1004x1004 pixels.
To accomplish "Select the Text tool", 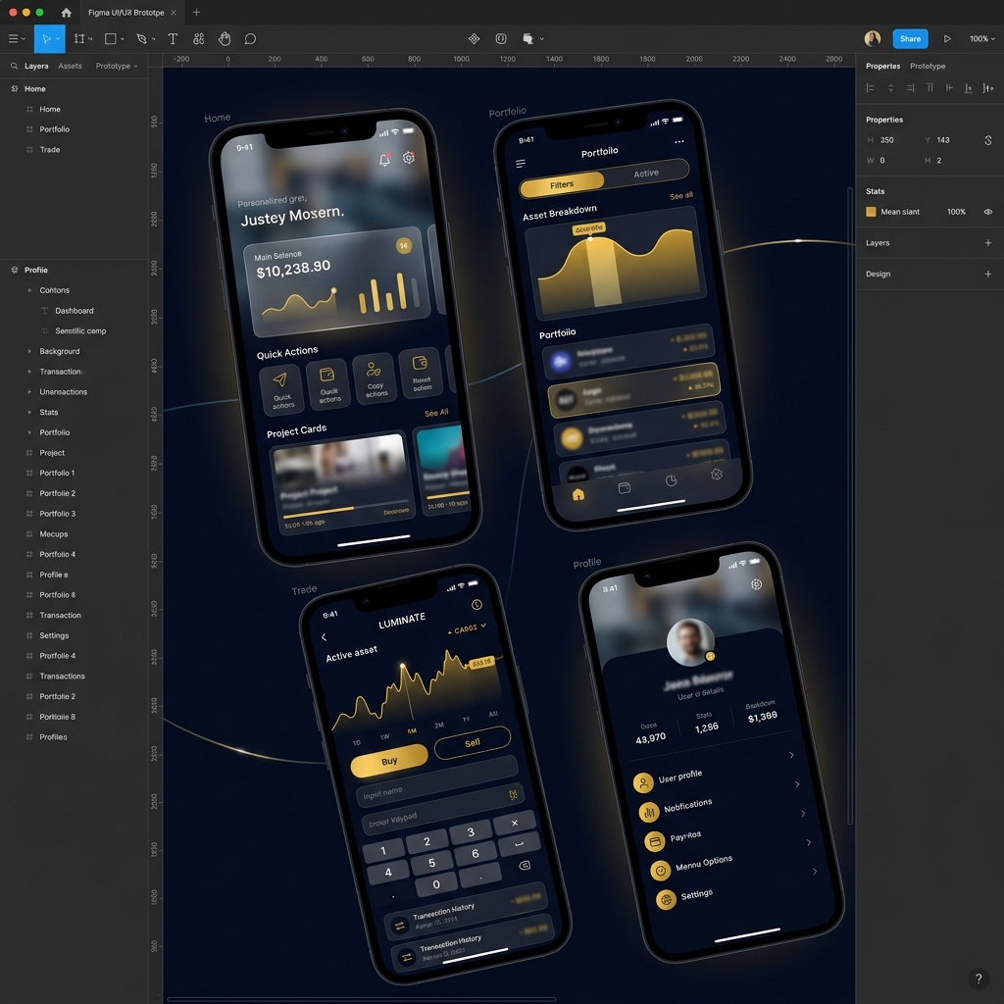I will [x=173, y=39].
